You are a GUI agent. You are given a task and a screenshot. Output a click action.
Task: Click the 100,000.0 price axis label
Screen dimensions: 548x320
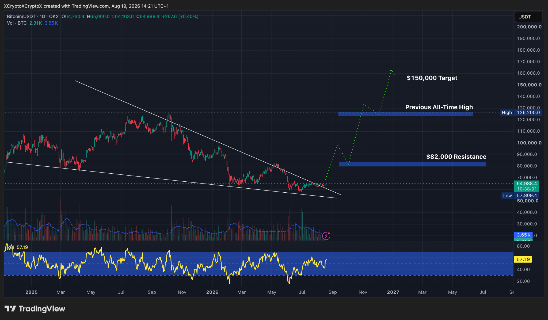pyautogui.click(x=529, y=143)
